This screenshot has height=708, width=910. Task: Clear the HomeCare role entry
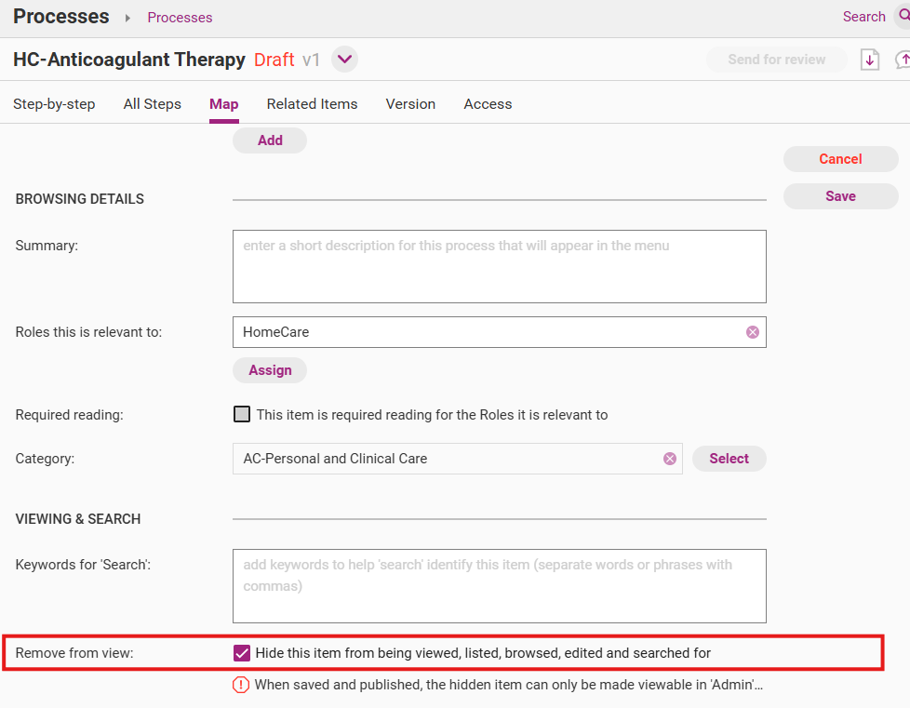pos(752,332)
